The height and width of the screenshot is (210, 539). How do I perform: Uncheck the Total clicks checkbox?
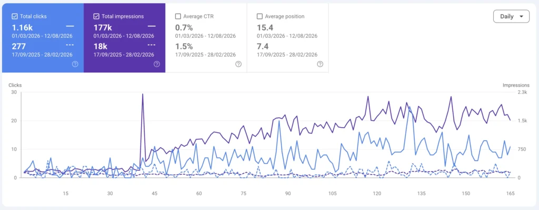(15, 16)
